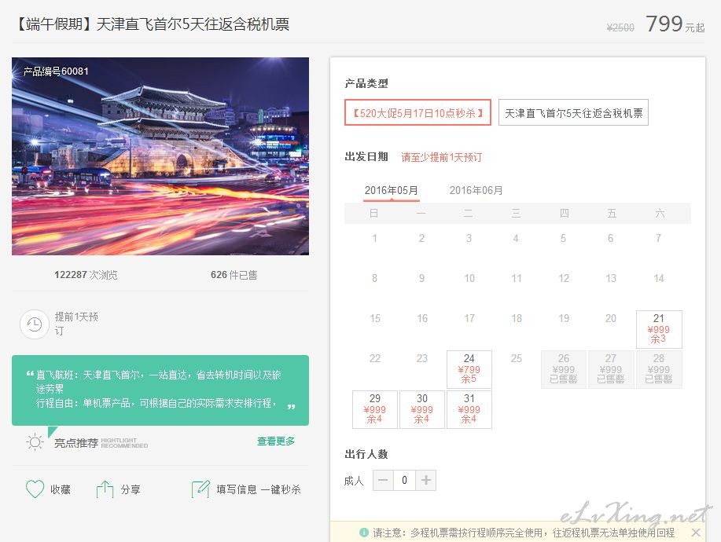721x542 pixels.
Task: Click the sun highlight-recommend icon
Action: [35, 442]
